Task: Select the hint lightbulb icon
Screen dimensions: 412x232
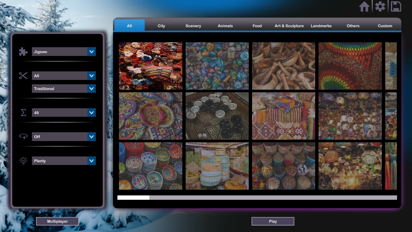Action: pos(23,161)
